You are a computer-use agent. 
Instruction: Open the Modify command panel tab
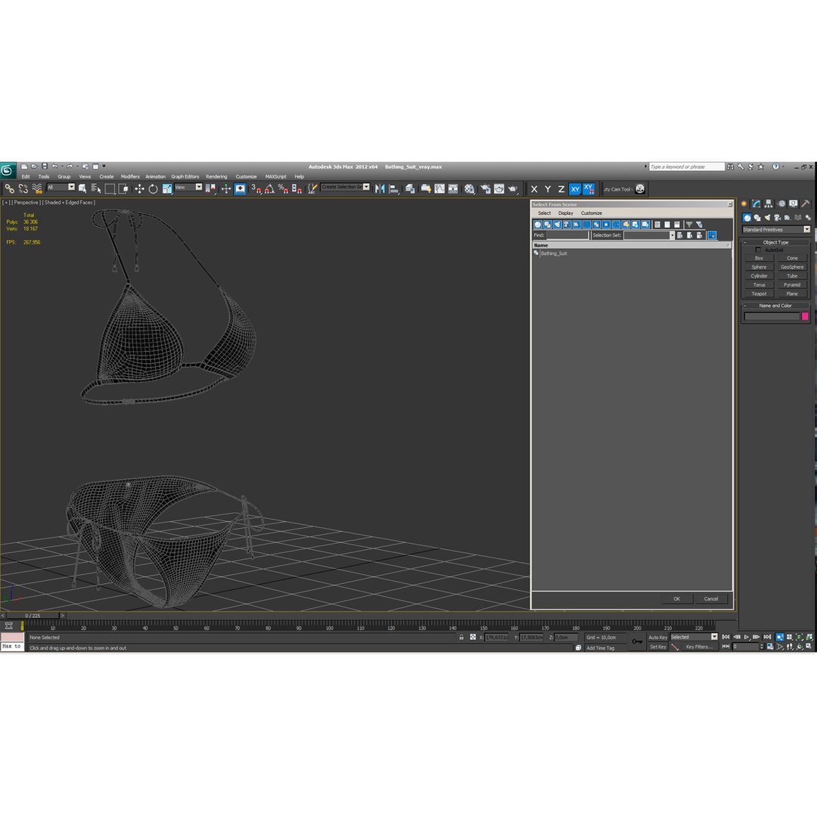click(x=756, y=203)
